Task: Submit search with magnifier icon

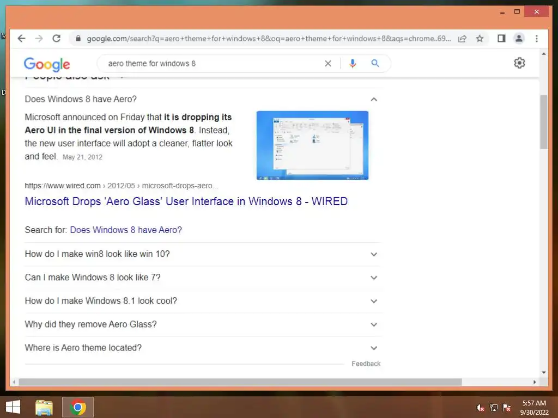Action: coord(375,63)
